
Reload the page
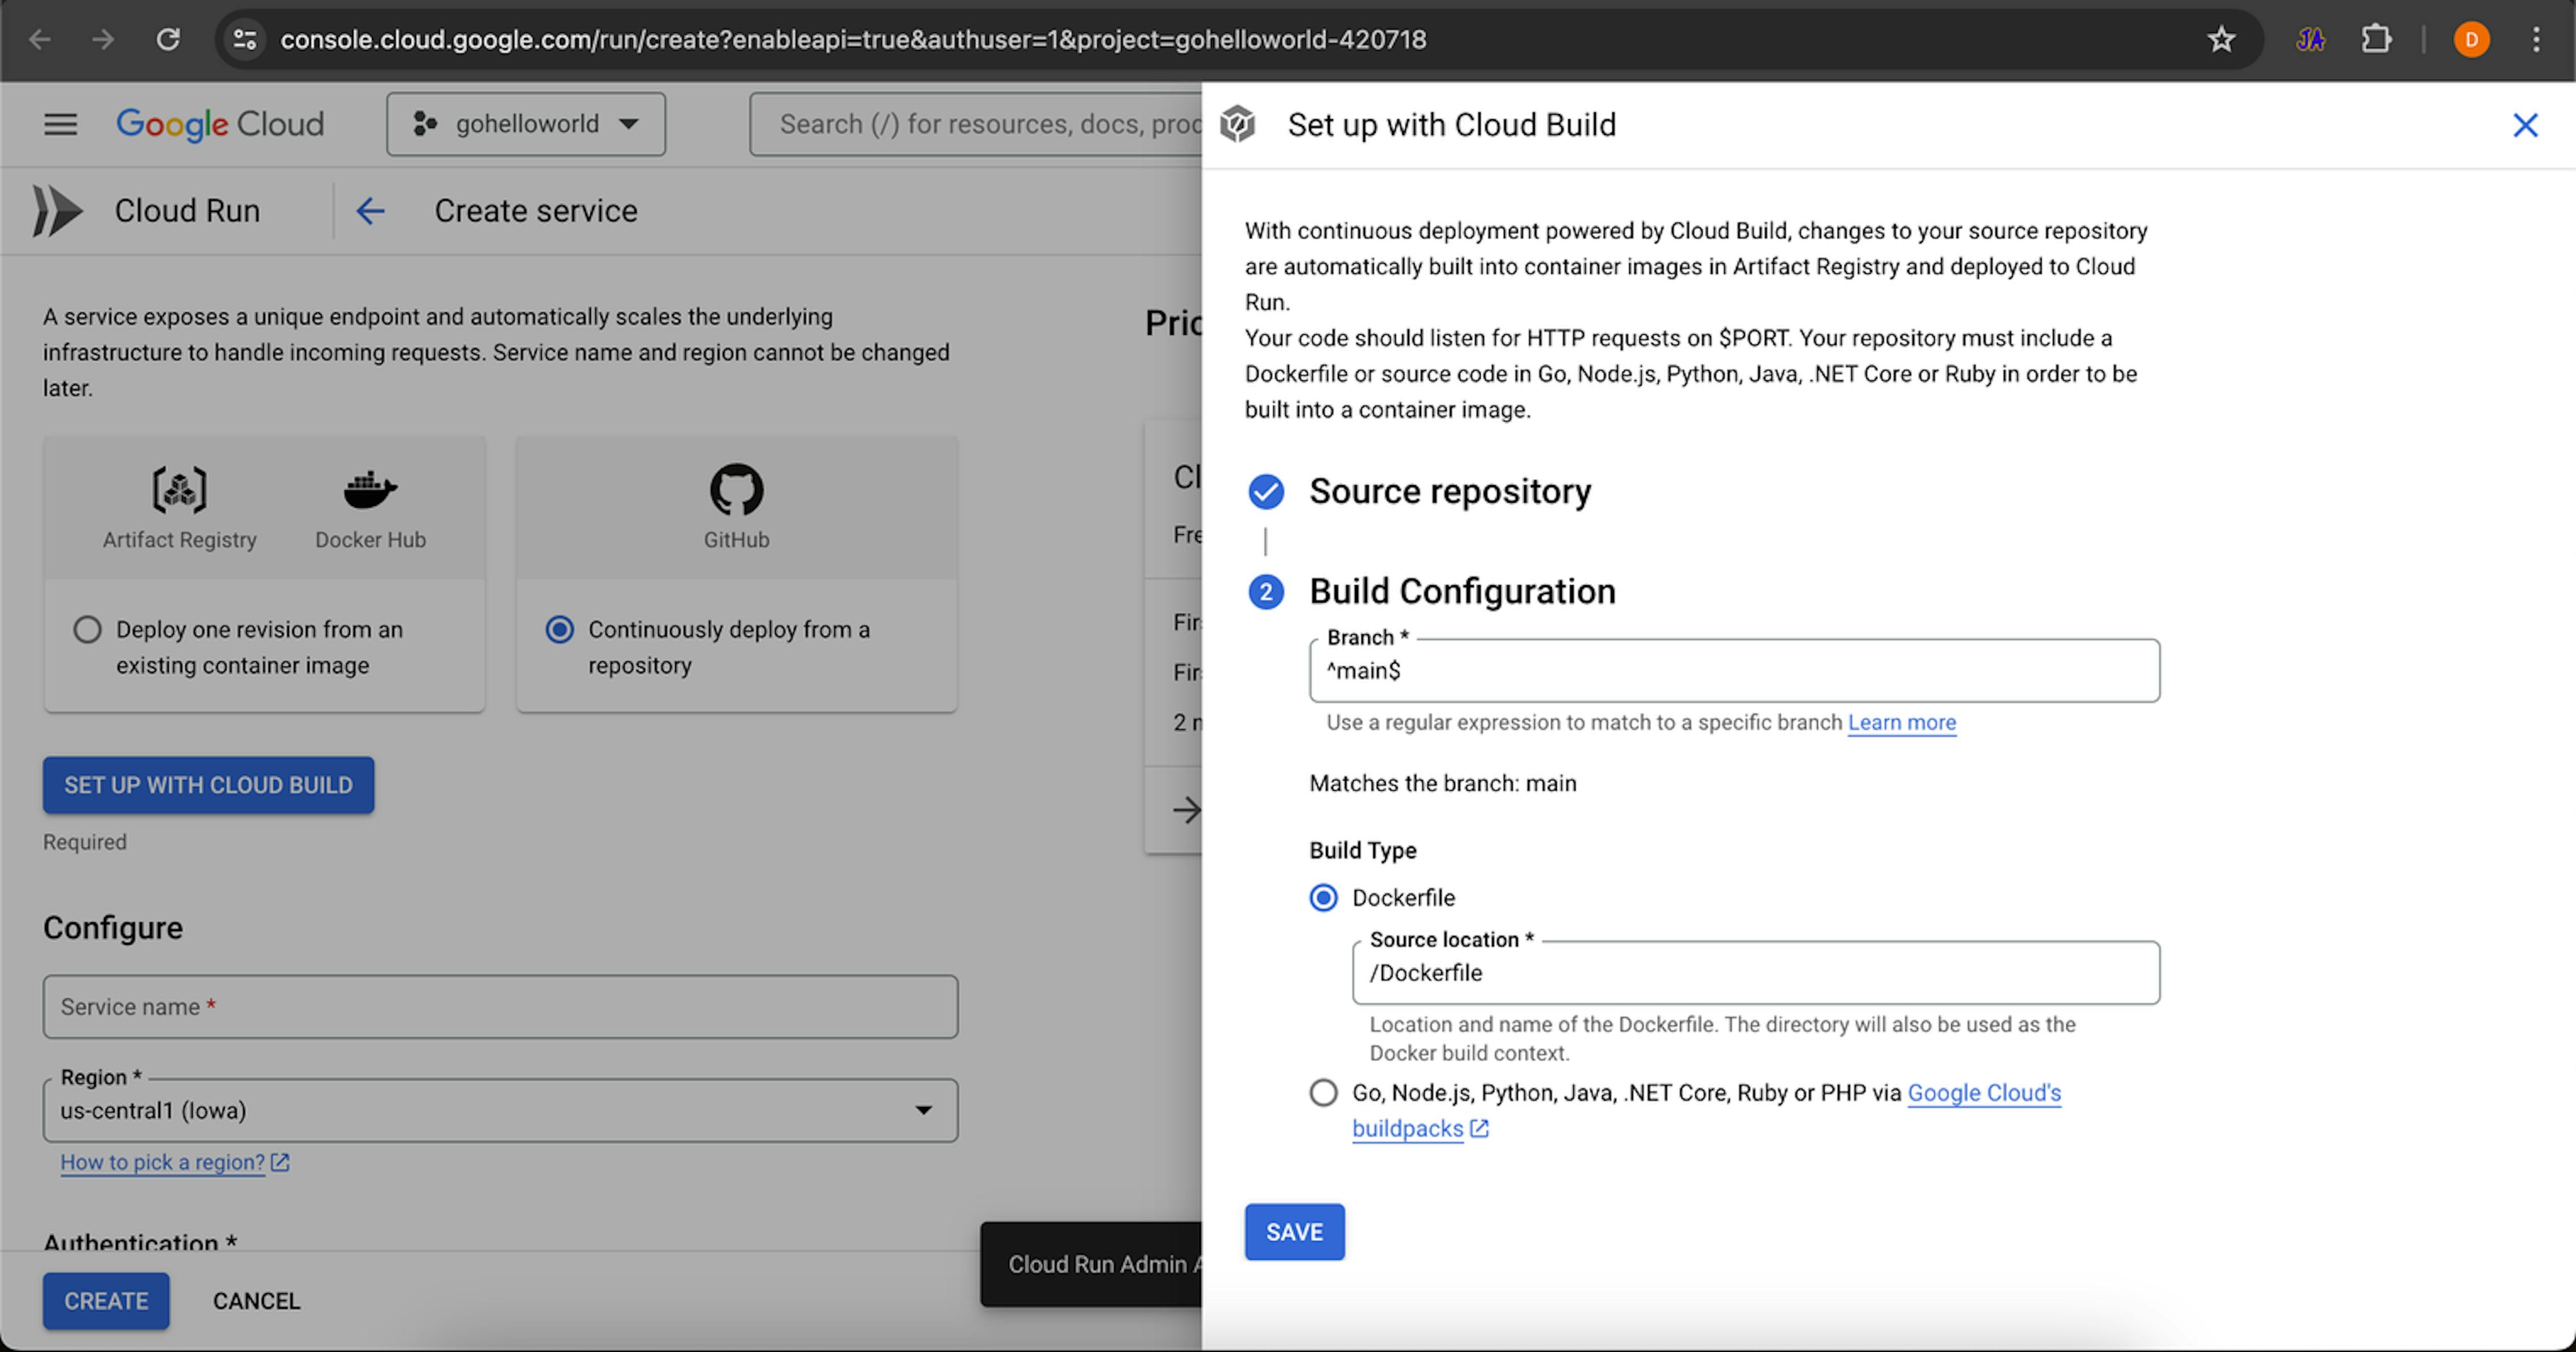click(x=168, y=40)
